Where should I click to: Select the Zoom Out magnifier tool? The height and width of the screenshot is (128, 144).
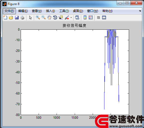[44, 17]
